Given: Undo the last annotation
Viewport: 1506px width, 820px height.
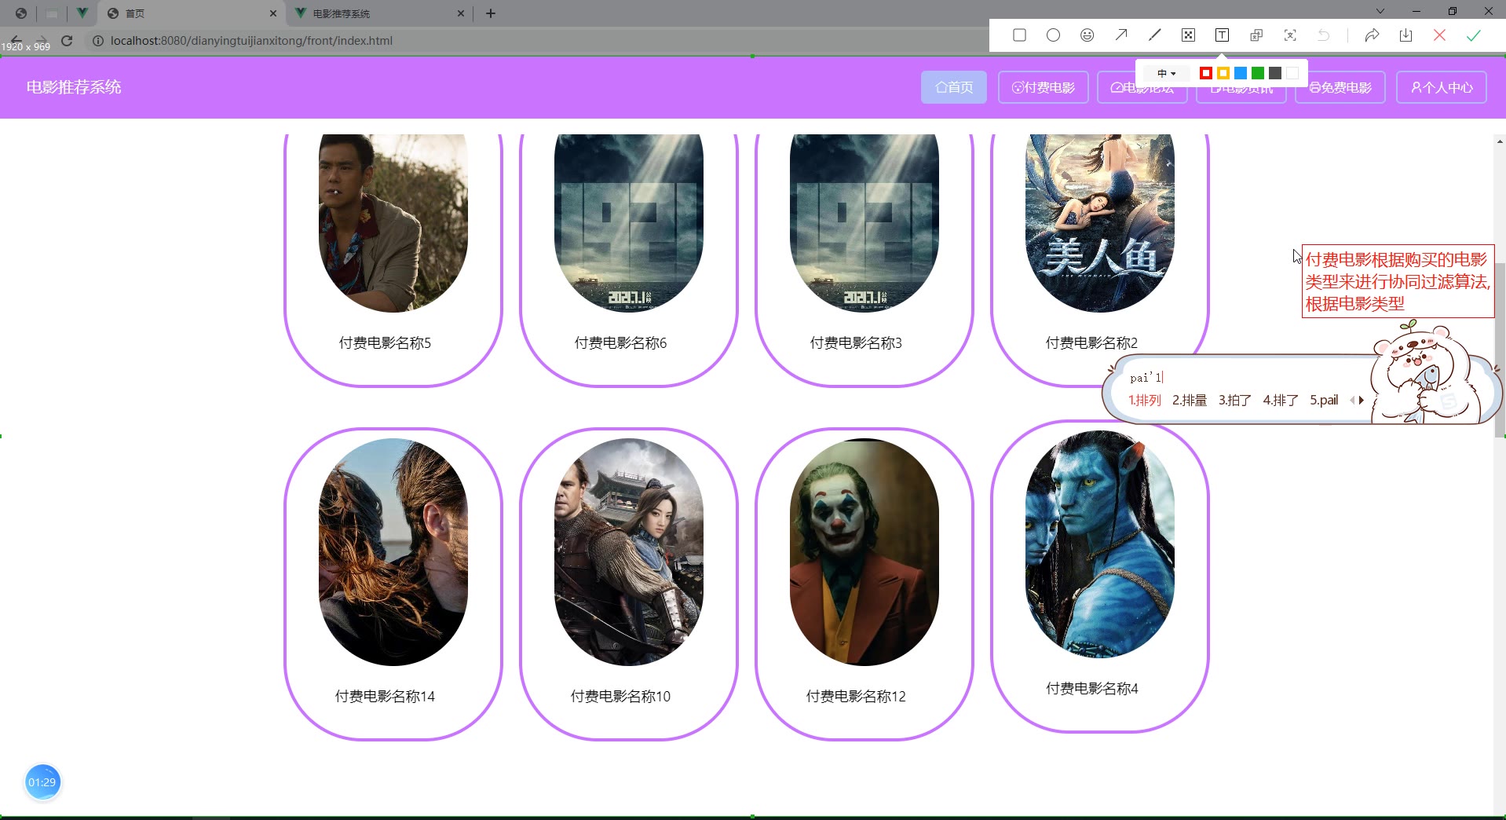Looking at the screenshot, I should tap(1324, 35).
